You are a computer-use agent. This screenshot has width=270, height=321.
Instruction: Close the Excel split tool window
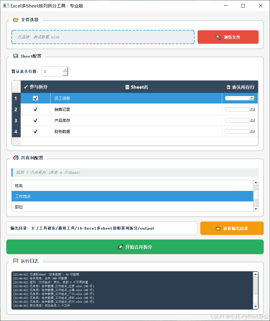point(261,6)
